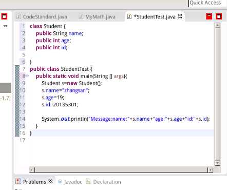Click line number 5 in the gutter
Image resolution: width=227 pixels, height=190 pixels.
click(24, 55)
